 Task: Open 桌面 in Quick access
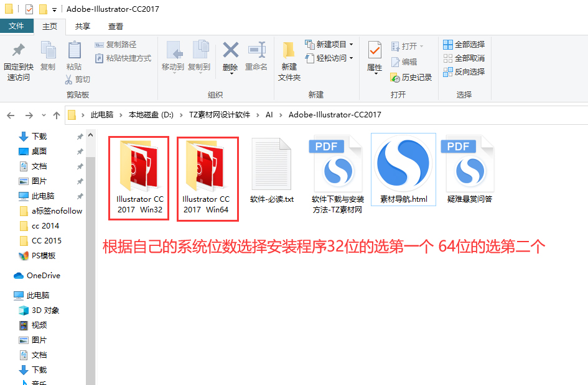pos(33,151)
